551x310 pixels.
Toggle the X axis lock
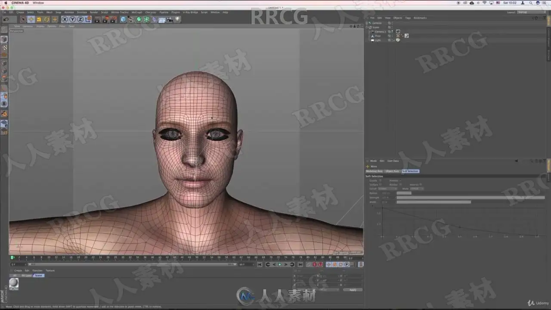pos(65,19)
